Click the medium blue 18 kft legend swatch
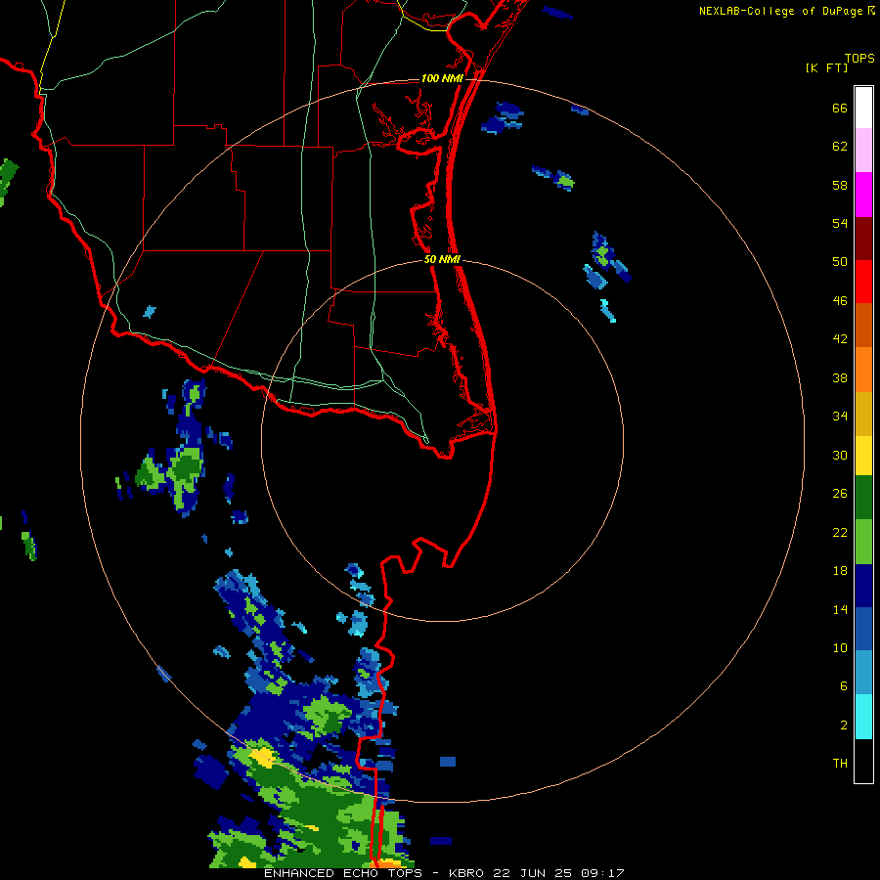880x880 pixels. click(863, 629)
